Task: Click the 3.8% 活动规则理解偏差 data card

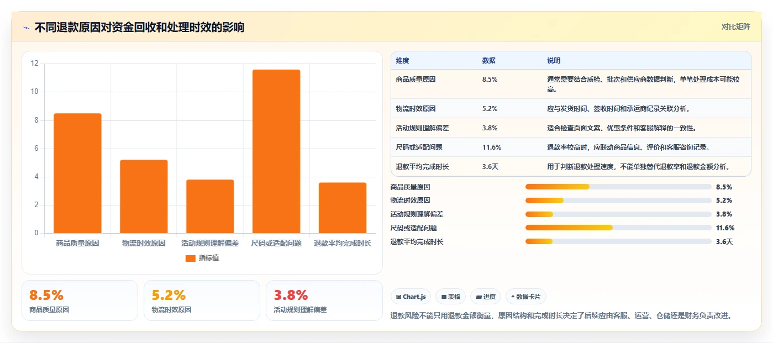Action: click(324, 300)
